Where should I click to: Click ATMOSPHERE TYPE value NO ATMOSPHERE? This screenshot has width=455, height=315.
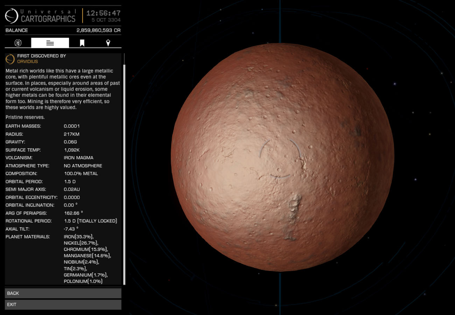click(83, 166)
